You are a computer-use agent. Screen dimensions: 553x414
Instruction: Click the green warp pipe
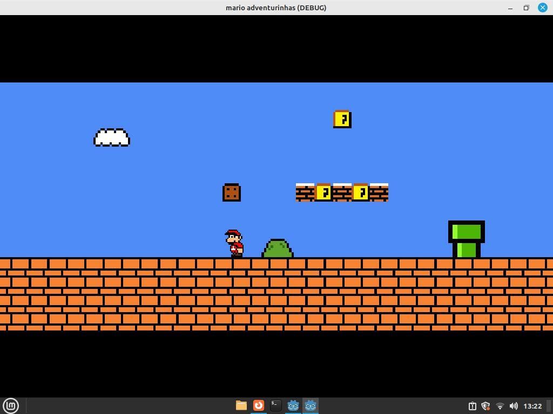(x=466, y=239)
